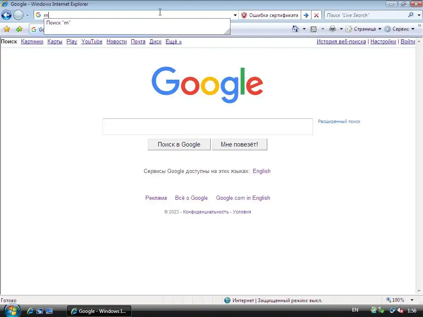Viewport: 423px width, 317px height.
Task: Click Add to Favorites icon
Action: coord(19,29)
